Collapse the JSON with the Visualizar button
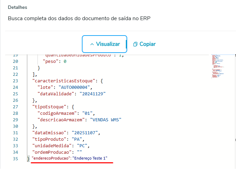This screenshot has width=236, height=178. pyautogui.click(x=104, y=44)
